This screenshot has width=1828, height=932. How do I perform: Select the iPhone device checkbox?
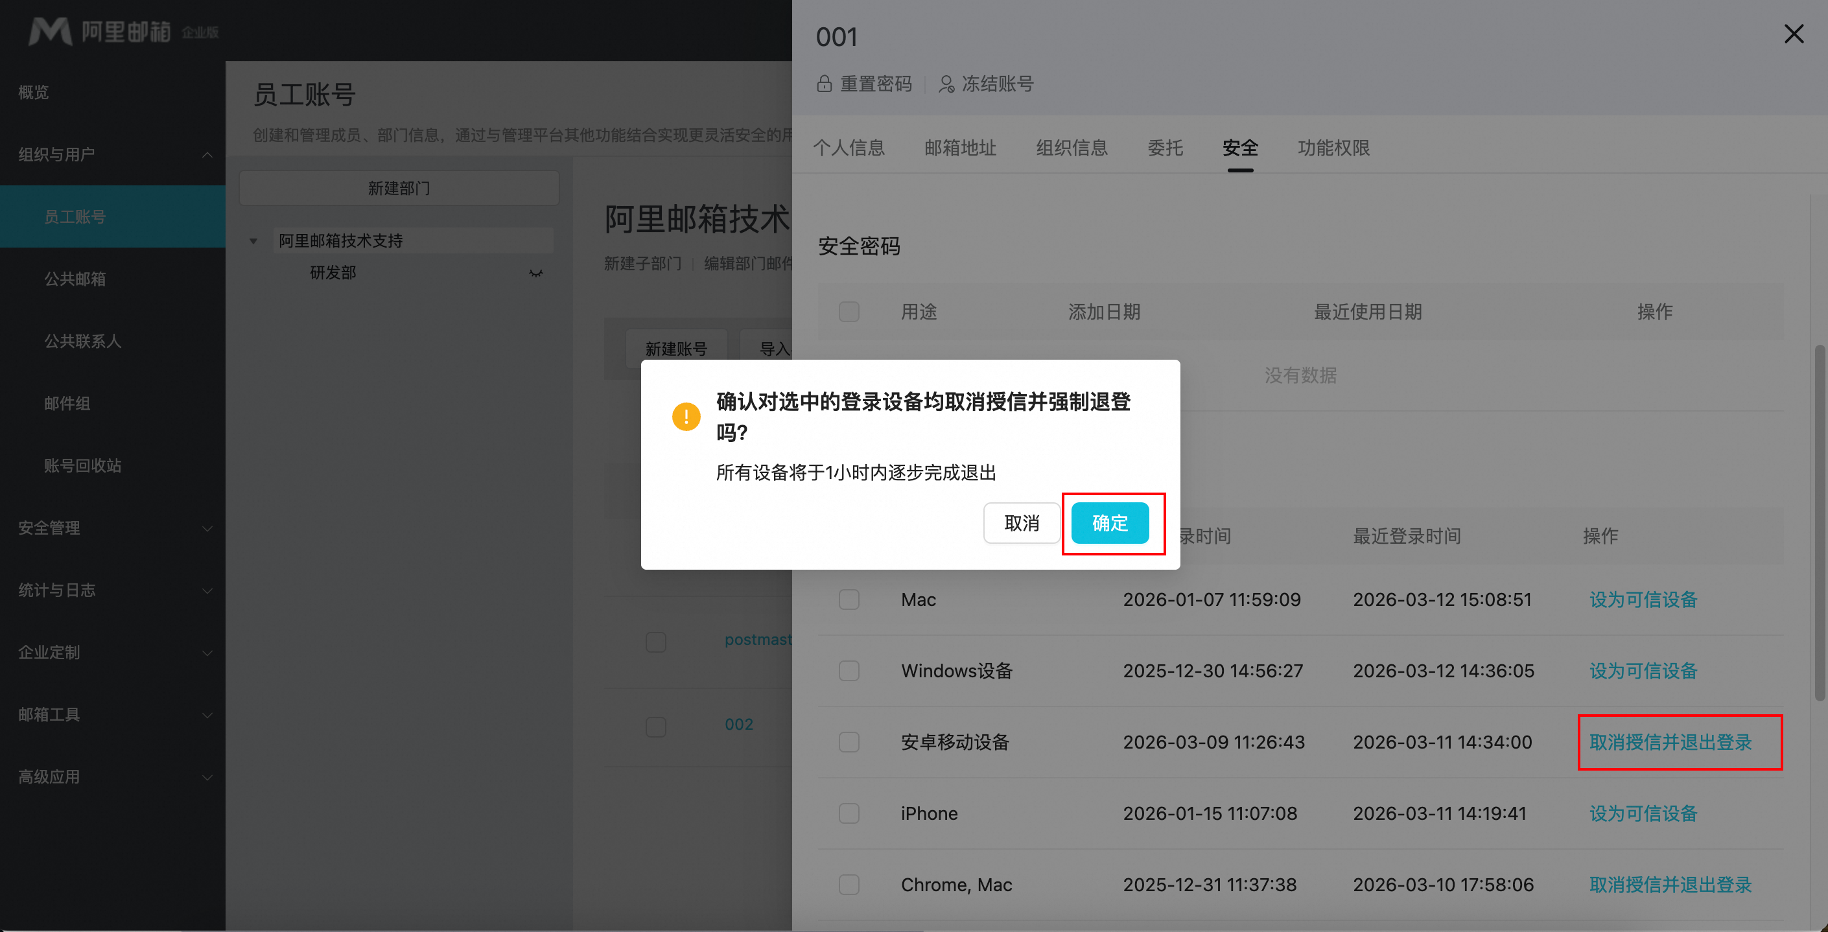coord(849,813)
